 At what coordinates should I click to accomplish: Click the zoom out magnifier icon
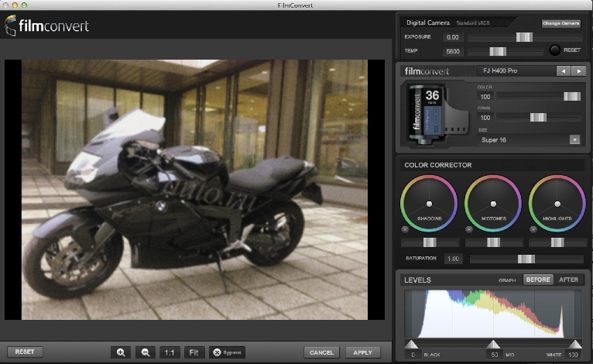146,352
